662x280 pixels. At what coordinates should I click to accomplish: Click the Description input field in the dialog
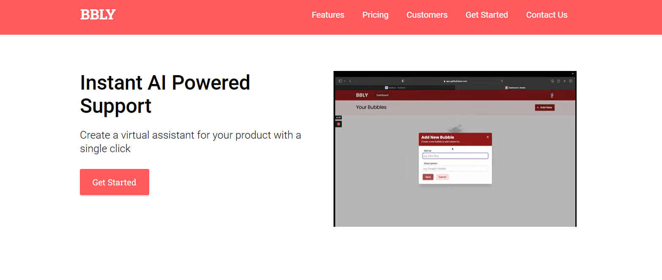[x=455, y=169]
